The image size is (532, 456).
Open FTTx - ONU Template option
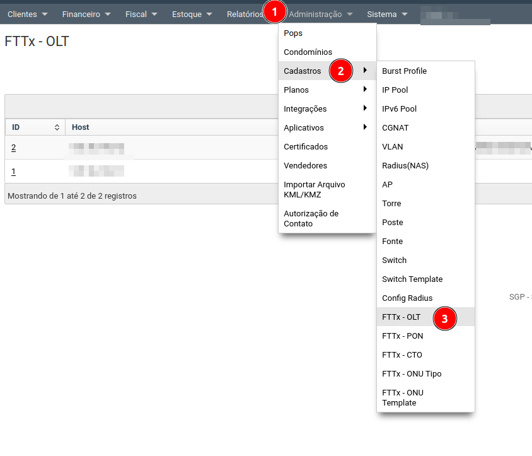[x=403, y=397]
